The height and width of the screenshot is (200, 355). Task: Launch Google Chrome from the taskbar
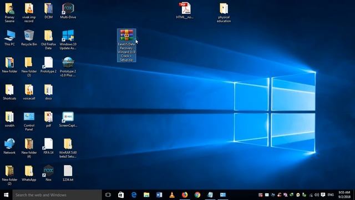click(x=197, y=195)
